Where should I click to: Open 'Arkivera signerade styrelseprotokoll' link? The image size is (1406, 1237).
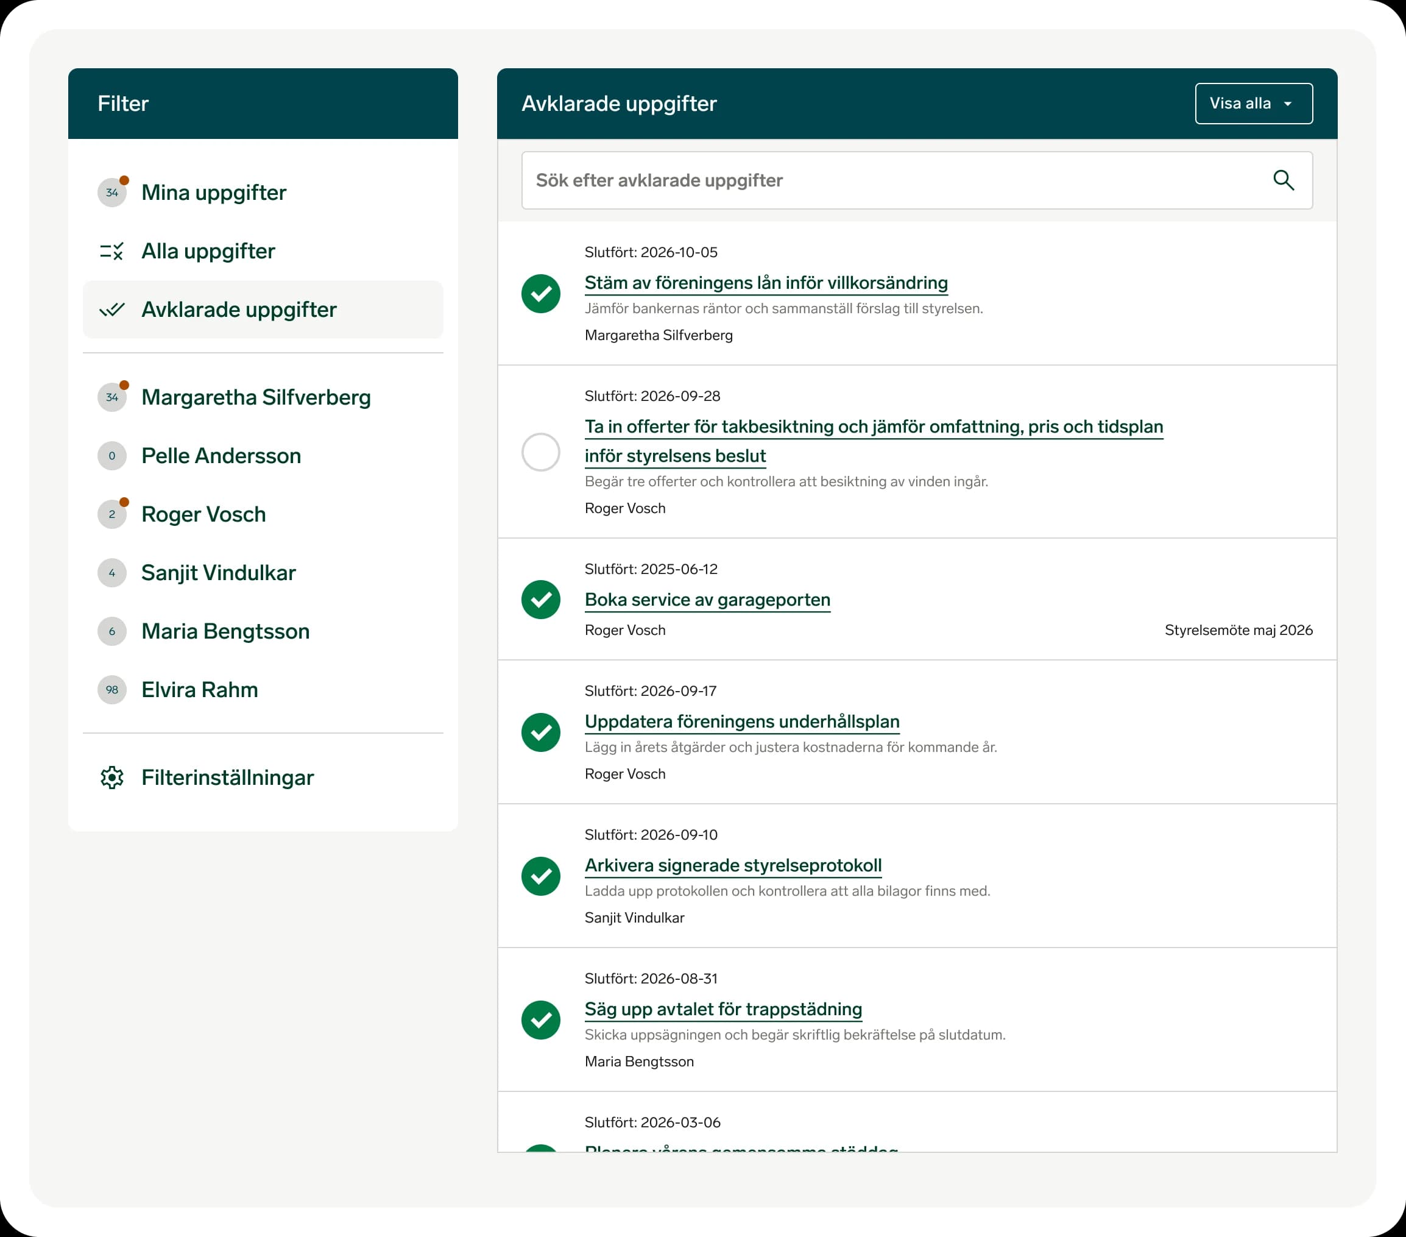pos(733,865)
